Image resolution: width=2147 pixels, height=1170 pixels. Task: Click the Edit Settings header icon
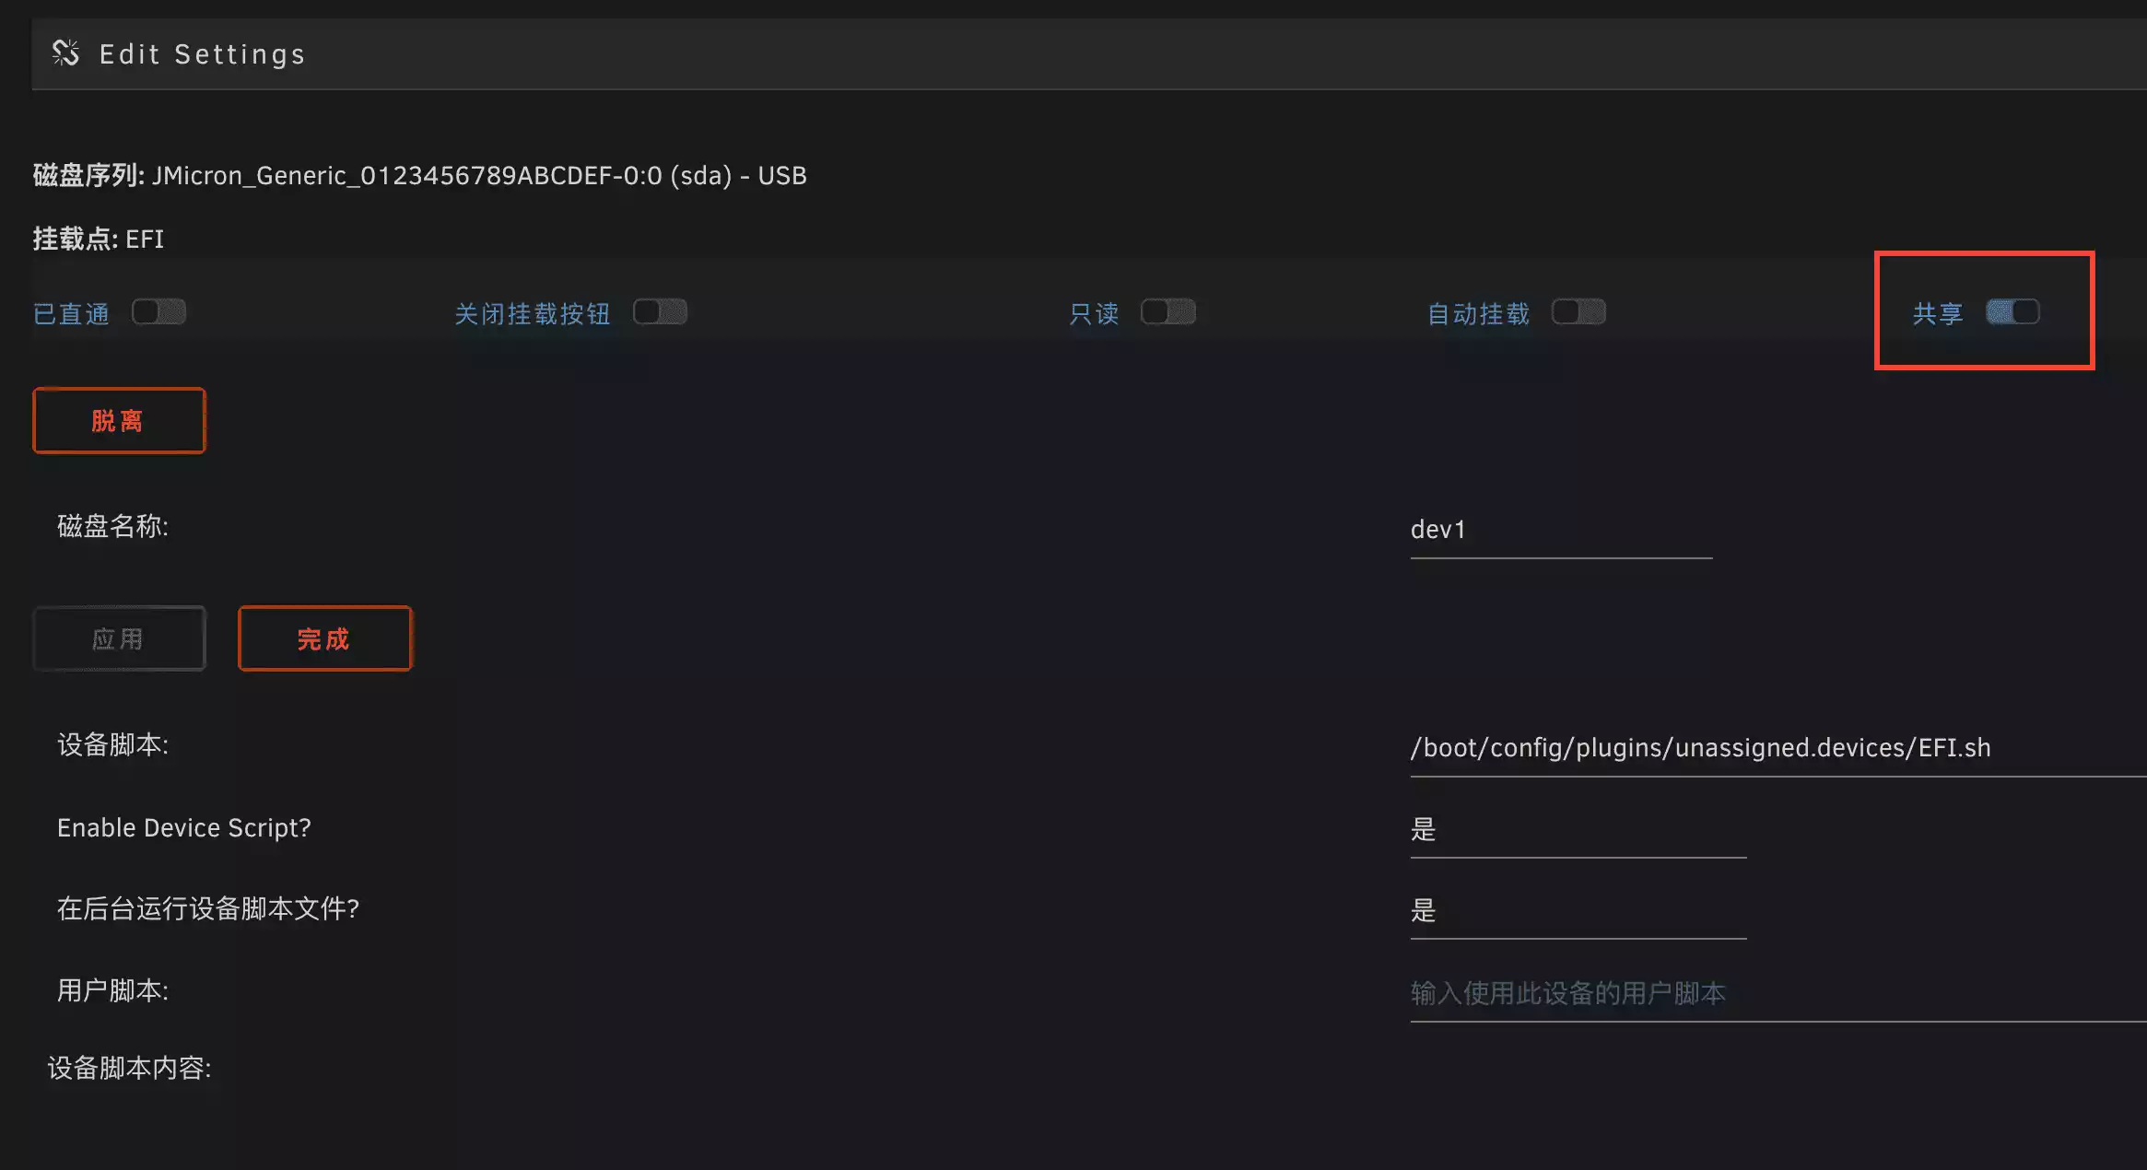pos(65,53)
